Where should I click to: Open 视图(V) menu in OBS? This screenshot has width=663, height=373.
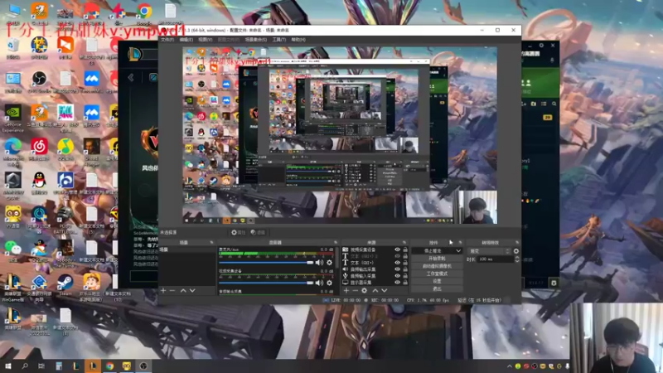tap(205, 40)
